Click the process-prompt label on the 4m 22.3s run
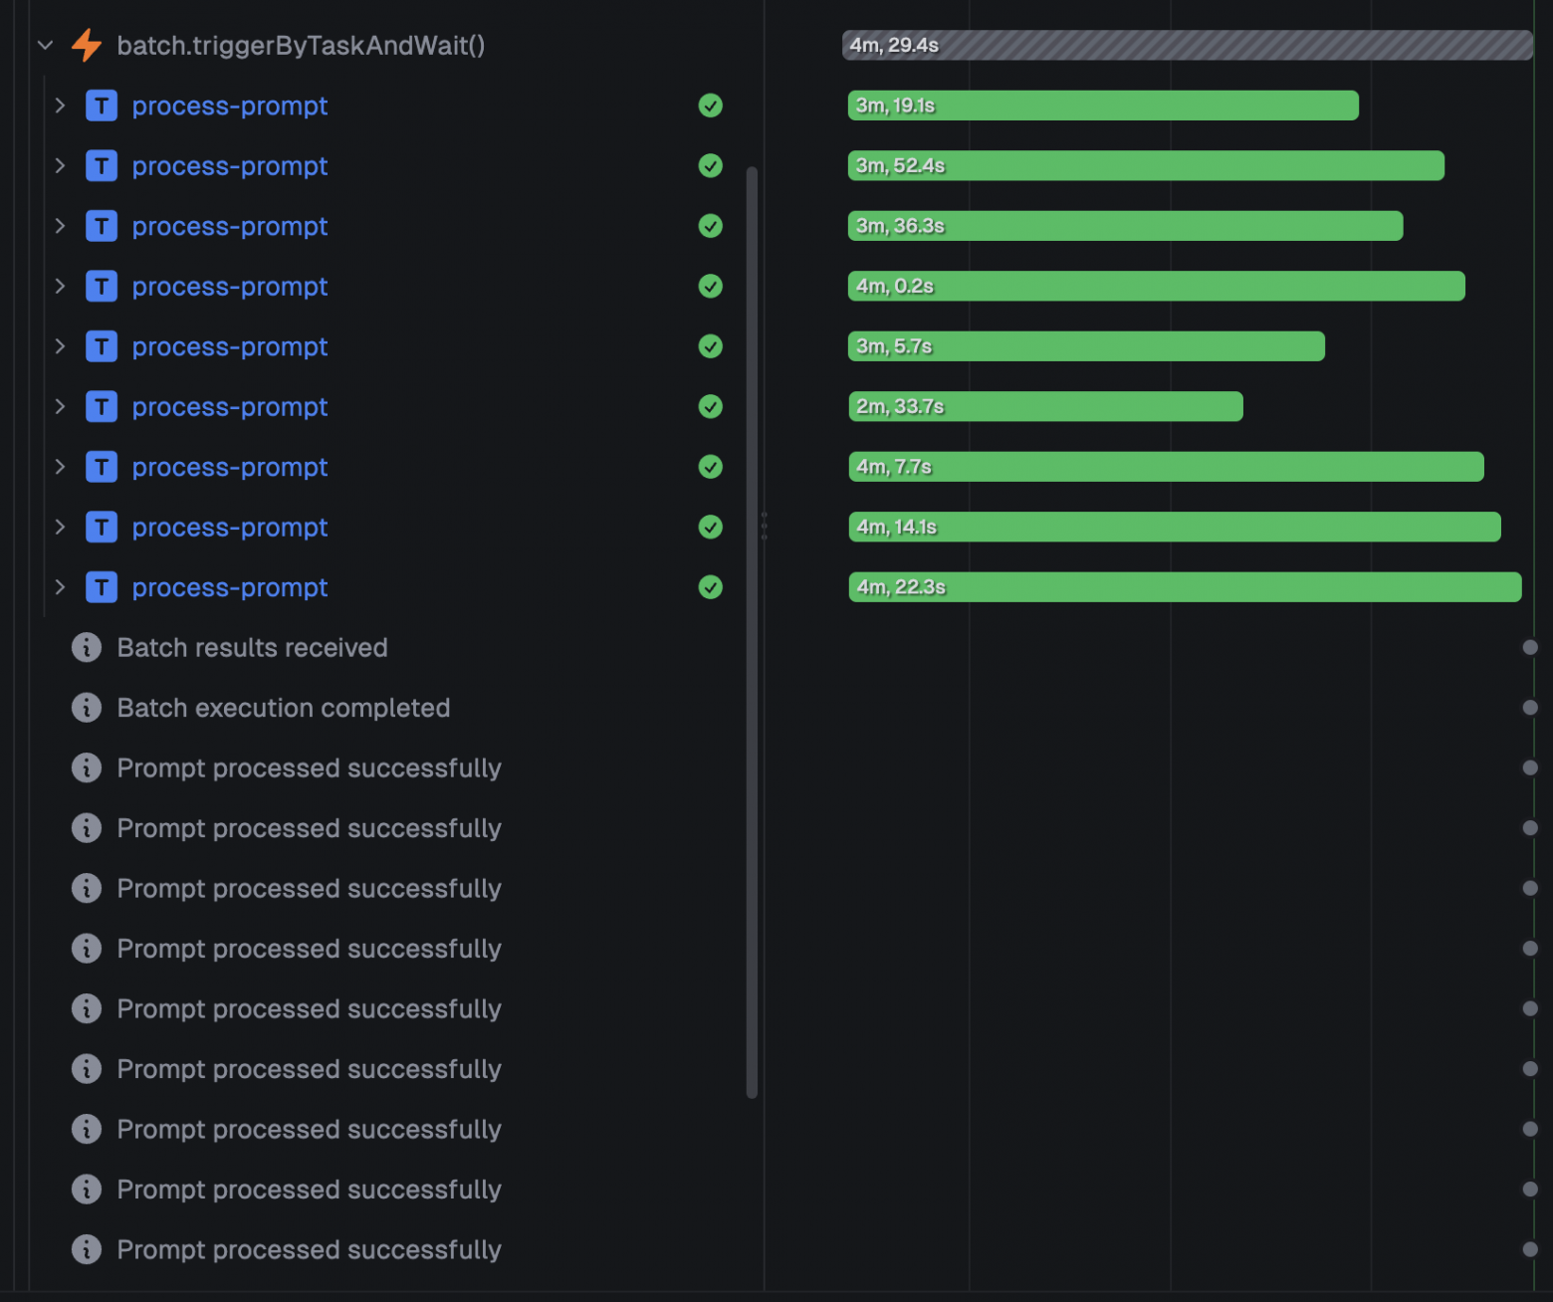The image size is (1553, 1302). click(x=229, y=587)
